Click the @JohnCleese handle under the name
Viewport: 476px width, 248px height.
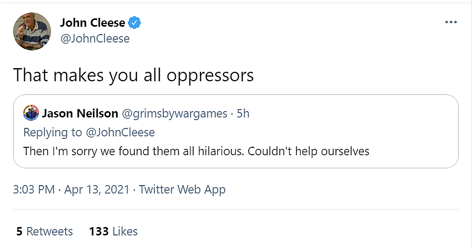pyautogui.click(x=94, y=39)
